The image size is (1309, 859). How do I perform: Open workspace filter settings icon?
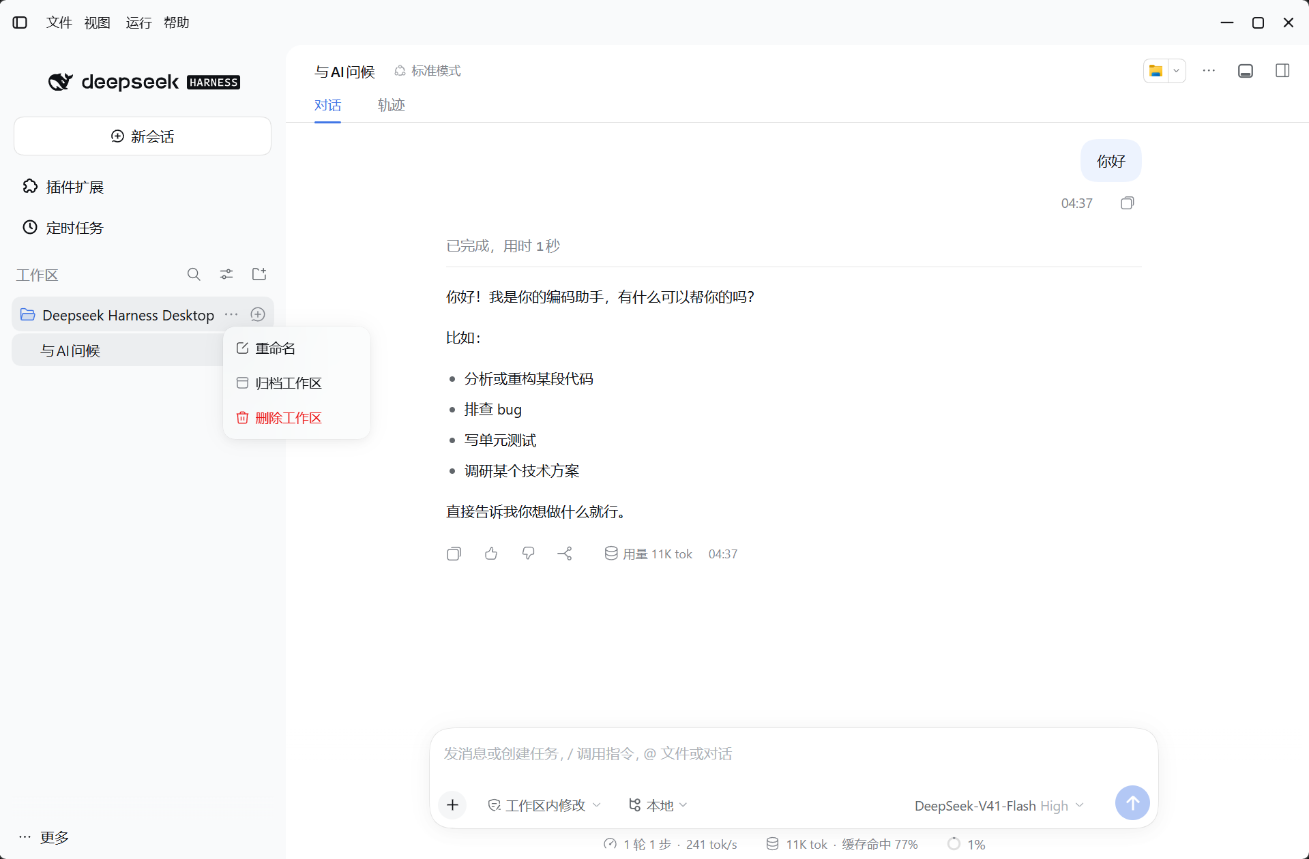coord(226,274)
